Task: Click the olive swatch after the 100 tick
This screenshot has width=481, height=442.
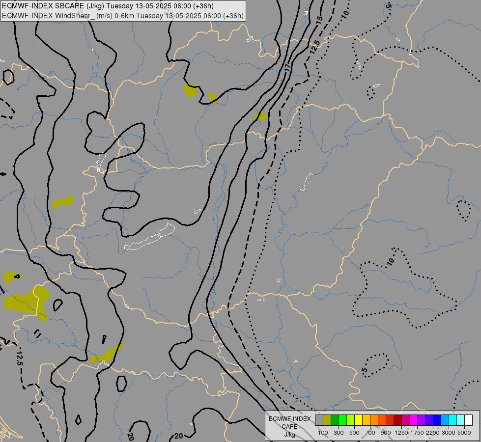Action: point(327,420)
